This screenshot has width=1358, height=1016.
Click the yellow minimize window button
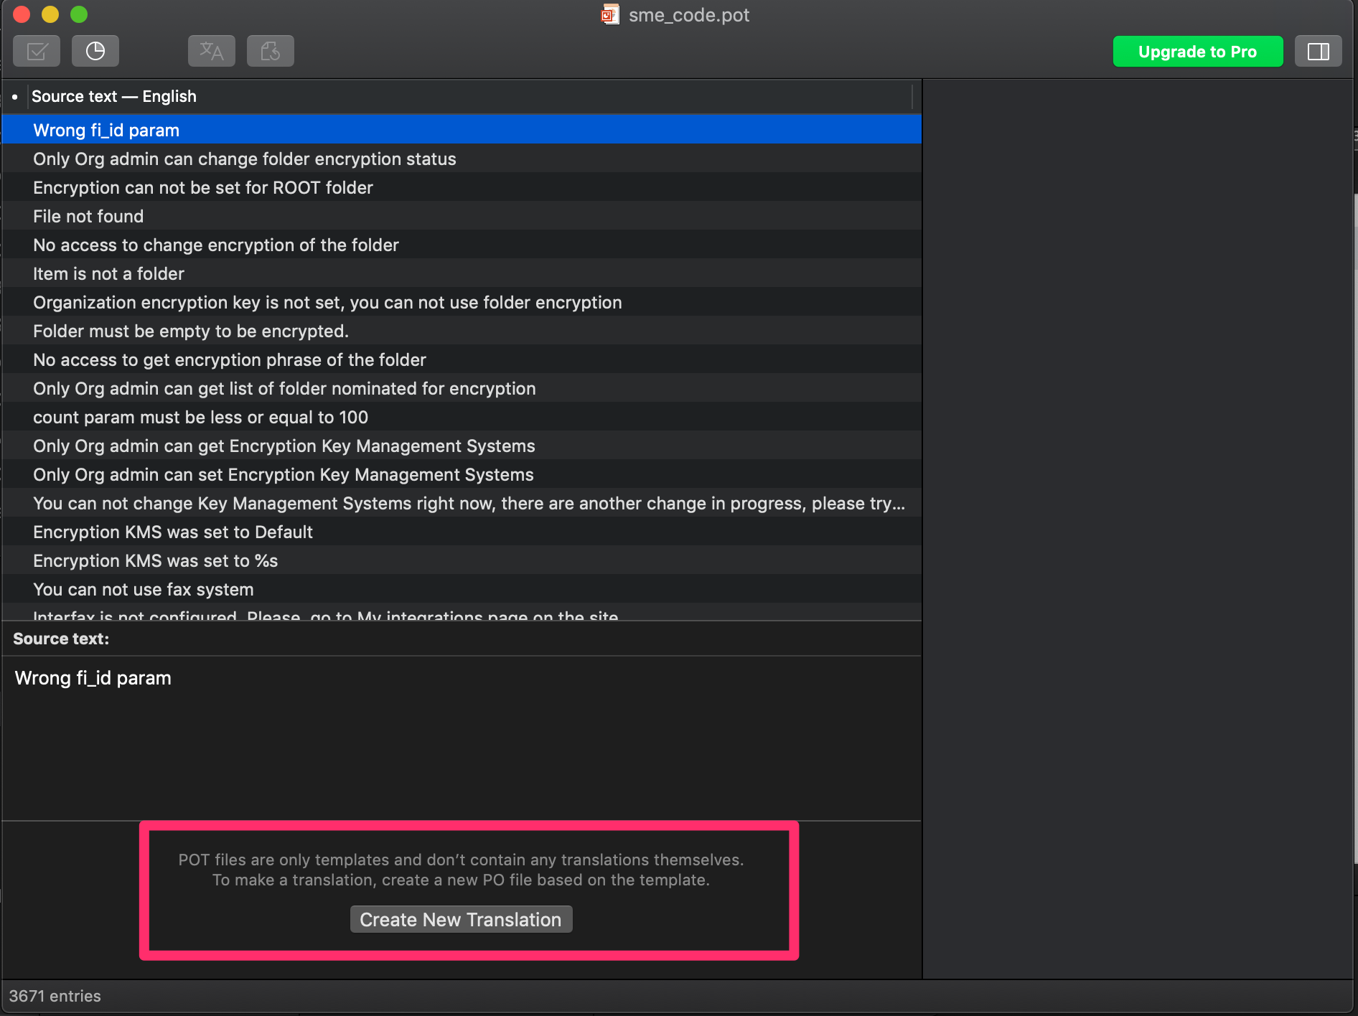50,14
